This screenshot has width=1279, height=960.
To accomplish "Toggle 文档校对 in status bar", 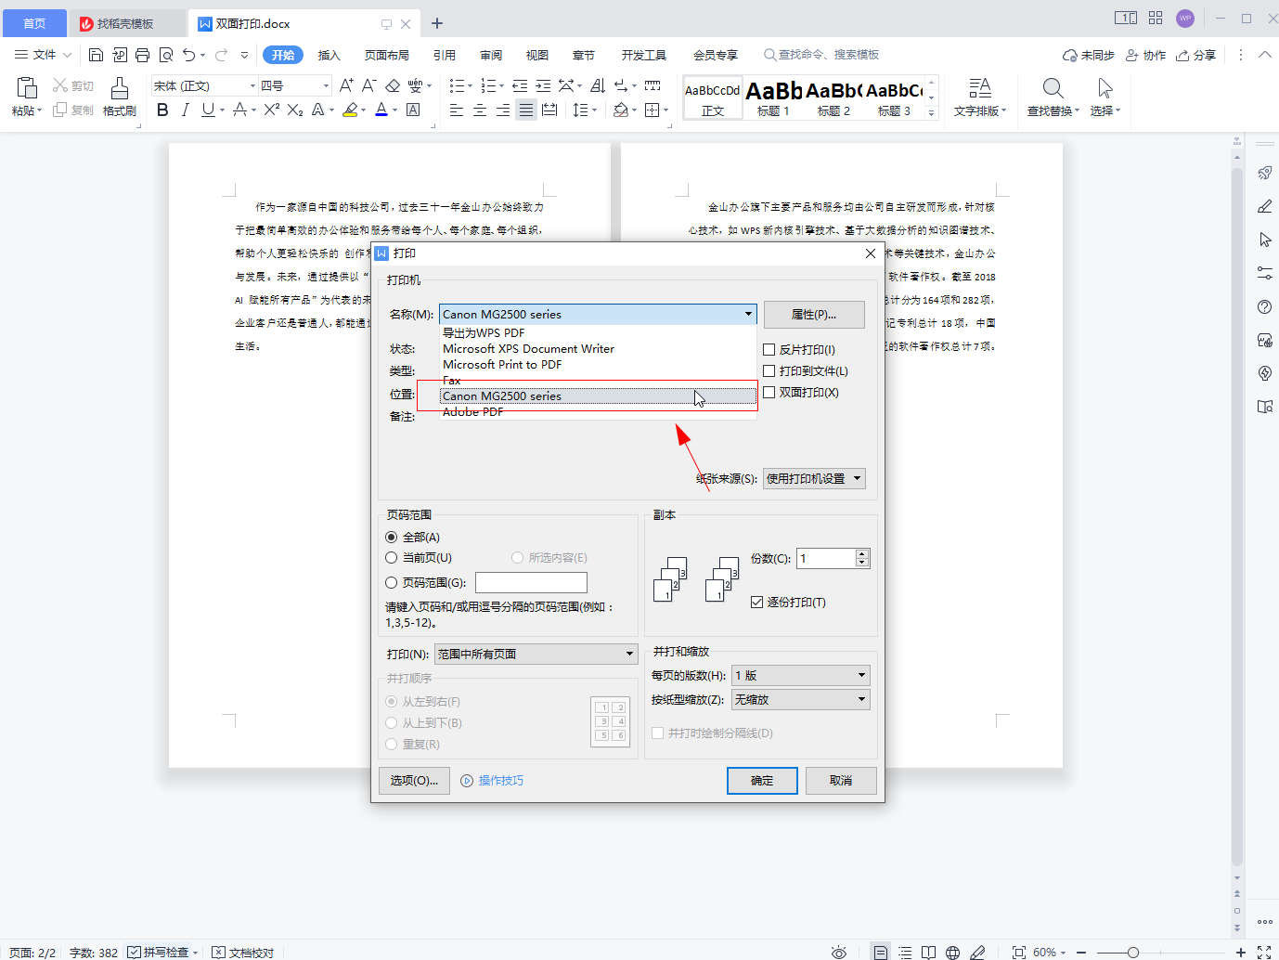I will pos(243,952).
